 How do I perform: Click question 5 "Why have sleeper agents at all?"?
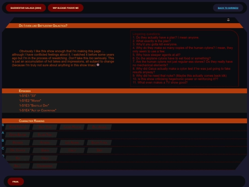(156, 55)
